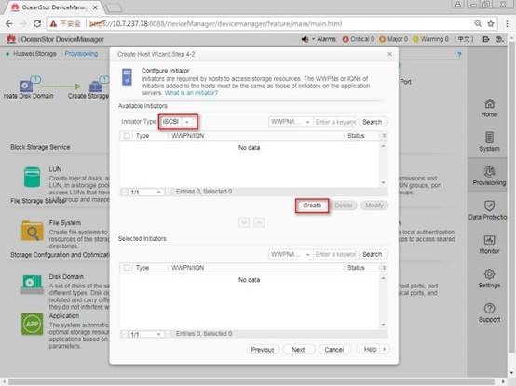516x386 pixels.
Task: Reload the page with the refresh icon
Action: [37, 23]
